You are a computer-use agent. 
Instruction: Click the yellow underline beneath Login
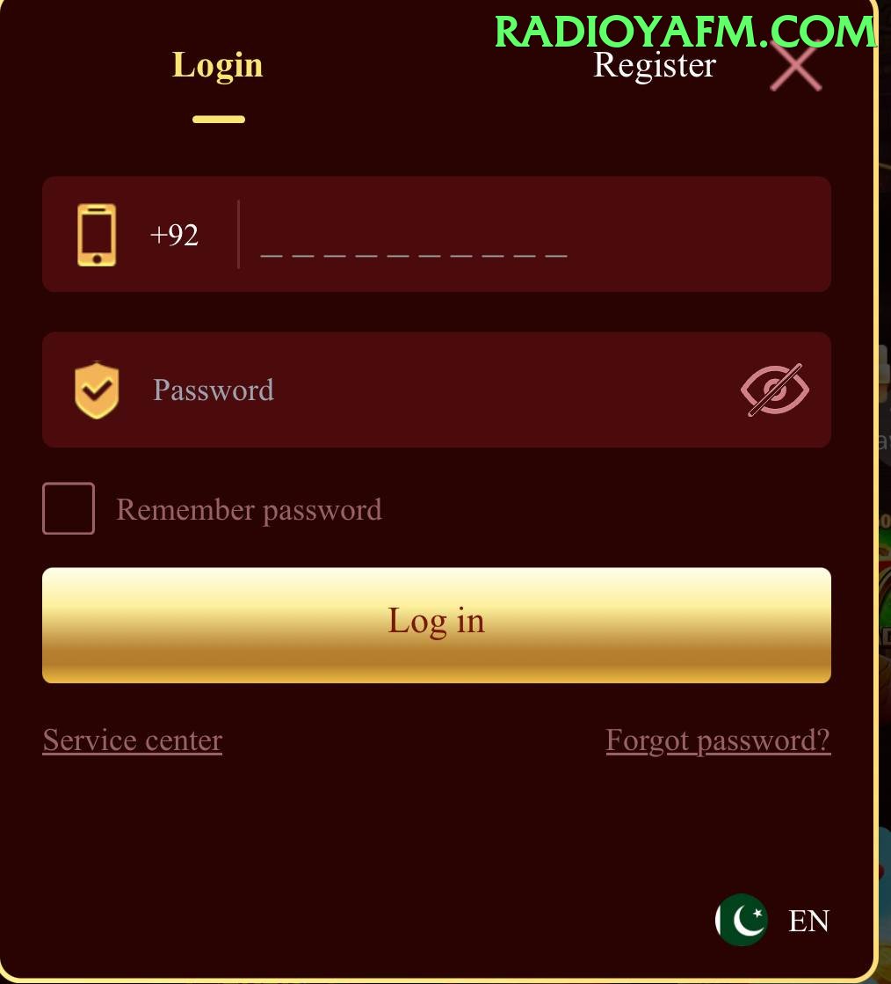219,120
